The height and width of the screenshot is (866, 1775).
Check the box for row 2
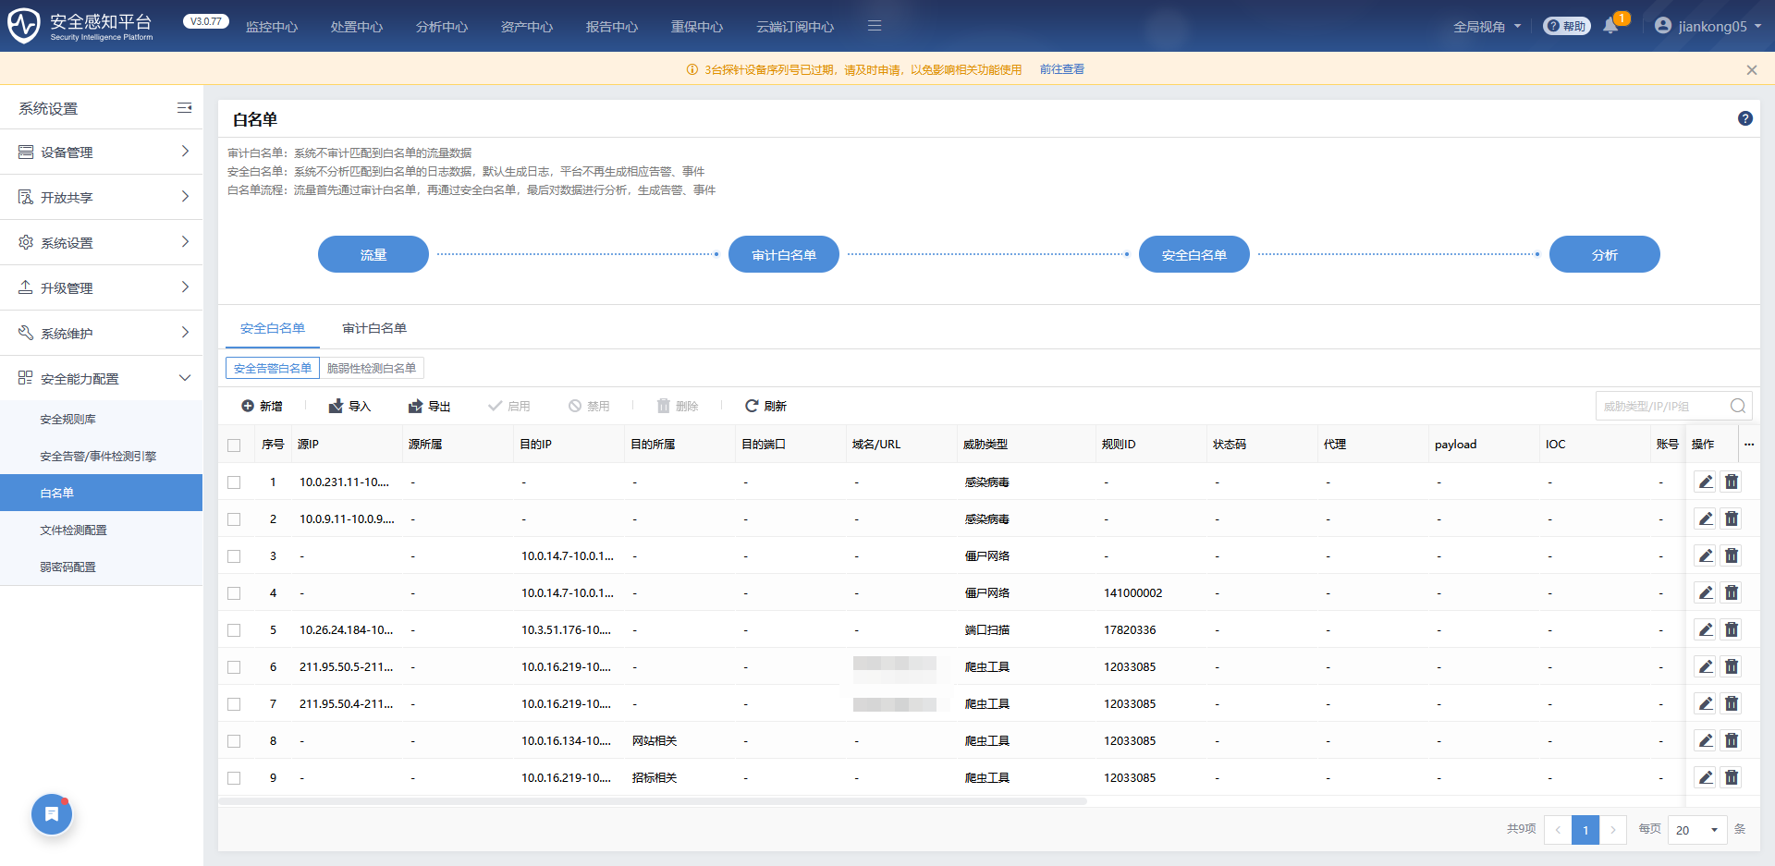tap(234, 519)
